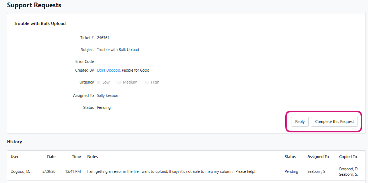The image size is (368, 183).
Task: Click the 5/29/20 date in history row
Action: point(49,171)
